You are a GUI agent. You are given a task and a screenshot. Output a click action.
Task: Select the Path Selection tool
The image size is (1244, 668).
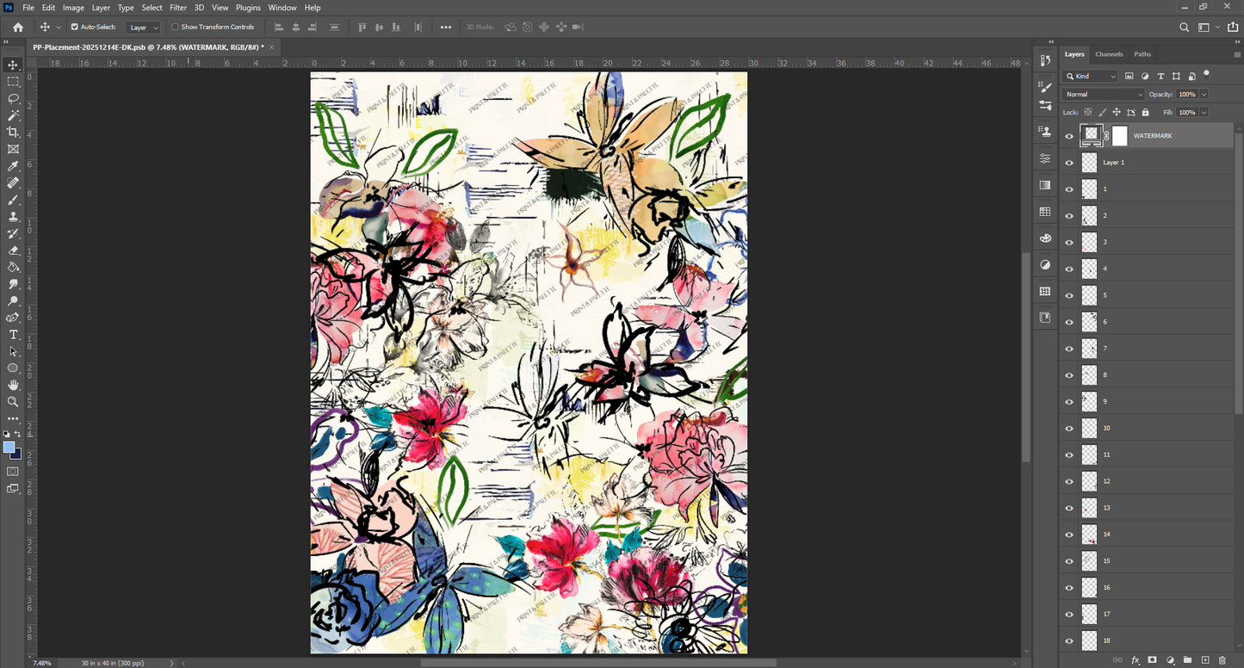click(13, 351)
